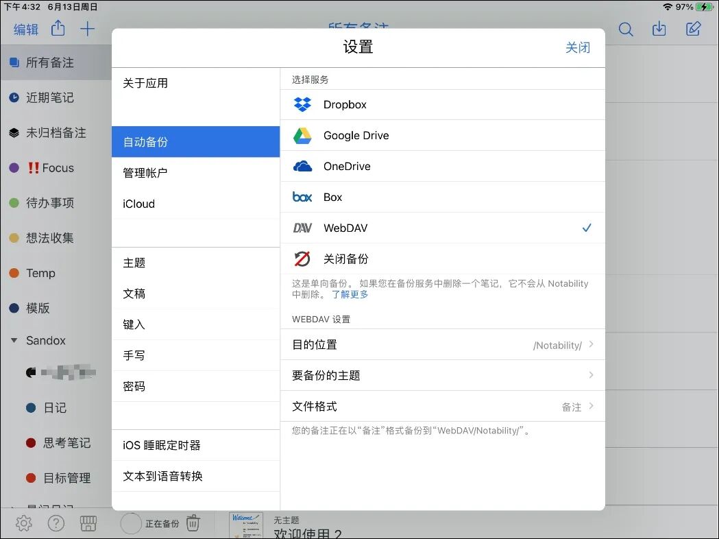Open 文稿 settings section

(x=196, y=294)
